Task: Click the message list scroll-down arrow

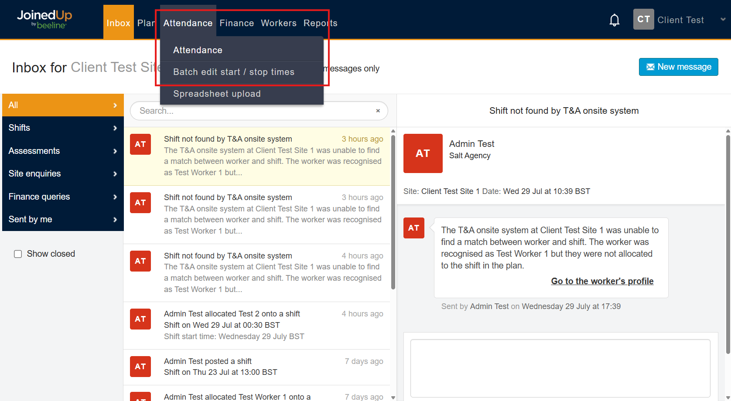Action: click(393, 398)
